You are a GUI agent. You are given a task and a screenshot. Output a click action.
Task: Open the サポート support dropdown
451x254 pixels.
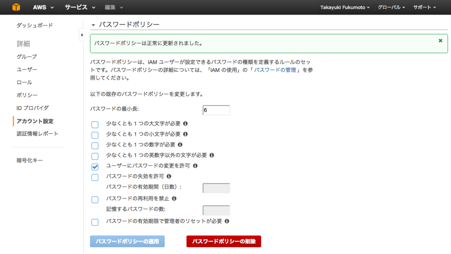(425, 7)
